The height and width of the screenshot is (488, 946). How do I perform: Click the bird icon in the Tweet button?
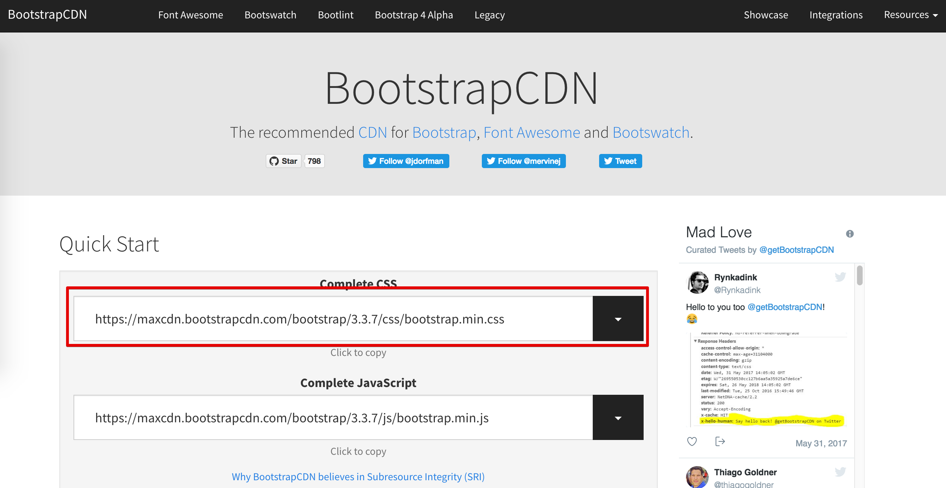click(x=608, y=161)
